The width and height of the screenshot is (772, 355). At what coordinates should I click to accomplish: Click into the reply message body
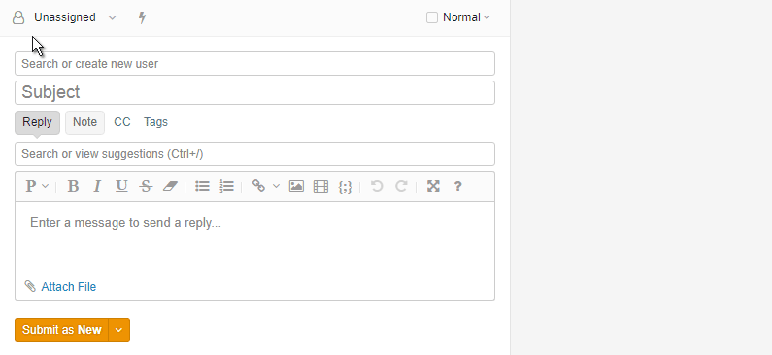(254, 239)
